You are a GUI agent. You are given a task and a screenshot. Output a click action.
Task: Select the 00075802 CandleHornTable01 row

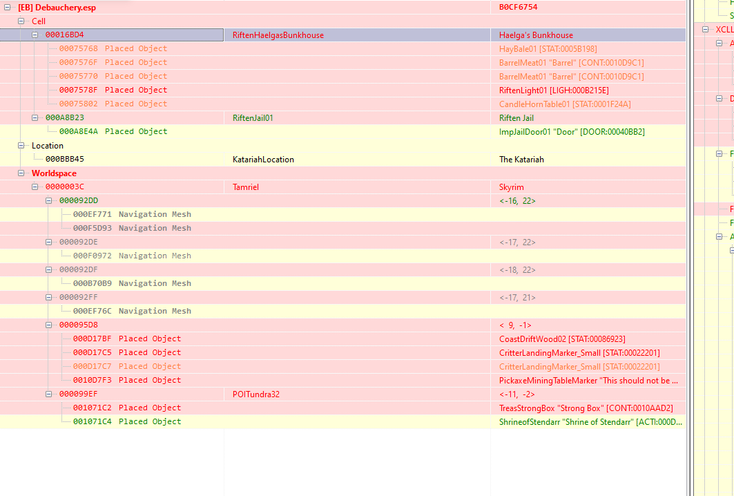[x=342, y=104]
